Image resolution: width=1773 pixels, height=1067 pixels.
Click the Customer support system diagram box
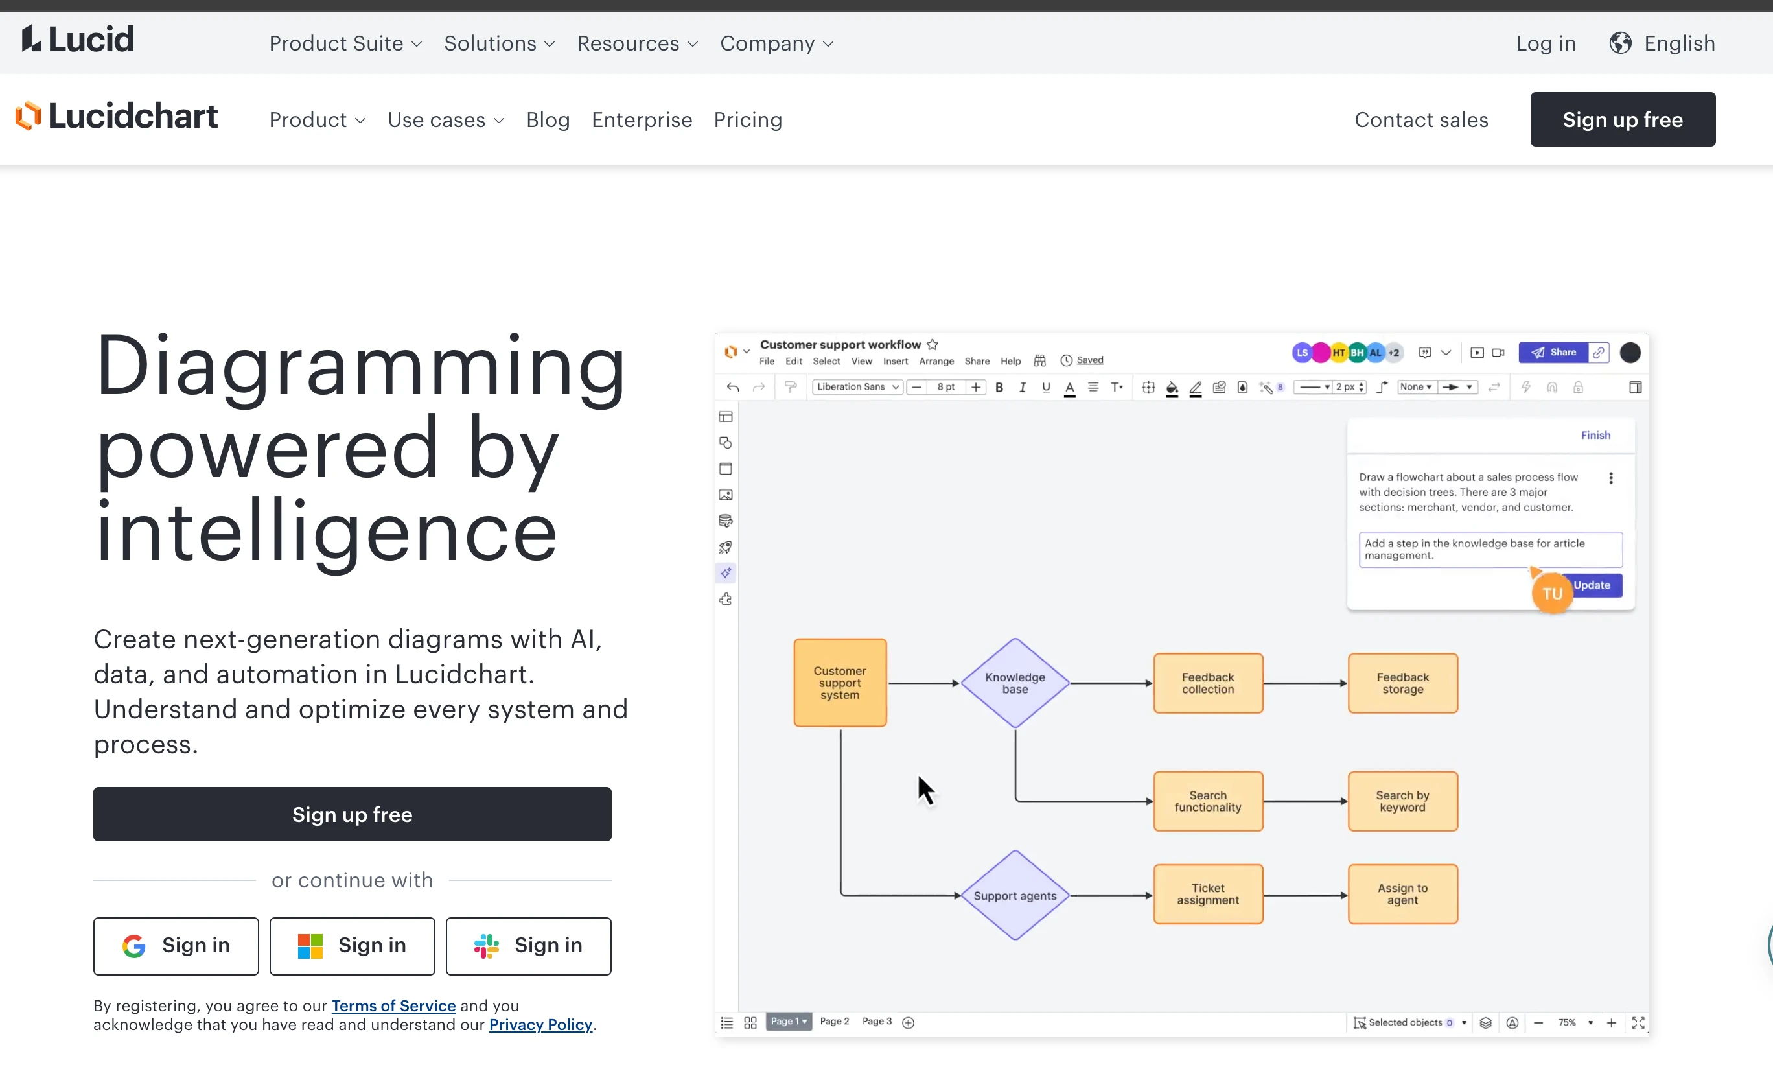coord(839,683)
